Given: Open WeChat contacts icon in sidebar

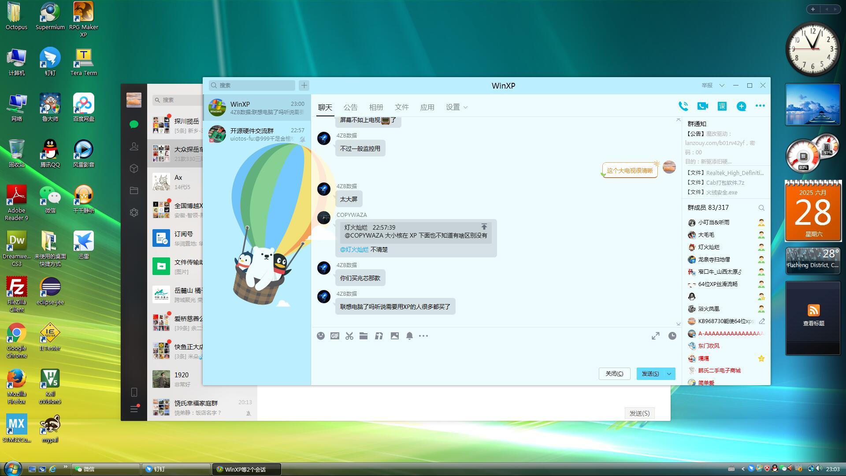Looking at the screenshot, I should [x=134, y=146].
